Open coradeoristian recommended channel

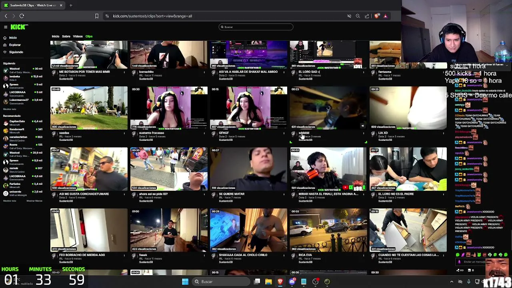pos(23,138)
